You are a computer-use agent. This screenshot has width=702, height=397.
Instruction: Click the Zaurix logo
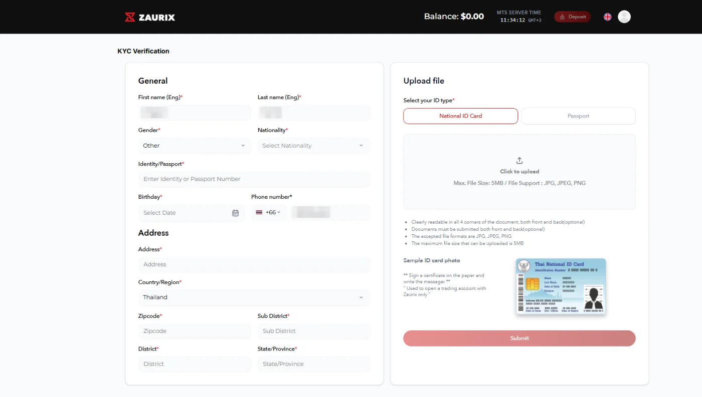(150, 17)
